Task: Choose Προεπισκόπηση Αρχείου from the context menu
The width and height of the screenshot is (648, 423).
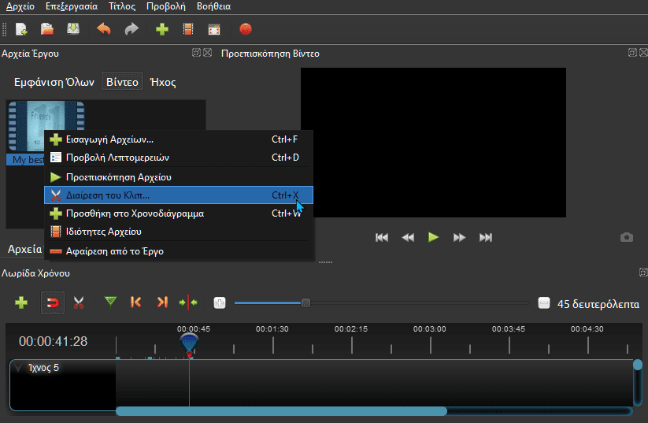Action: pos(179,177)
